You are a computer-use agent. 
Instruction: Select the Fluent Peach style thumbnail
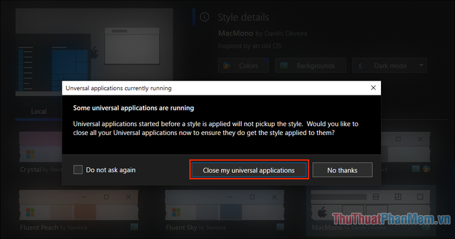[79, 205]
